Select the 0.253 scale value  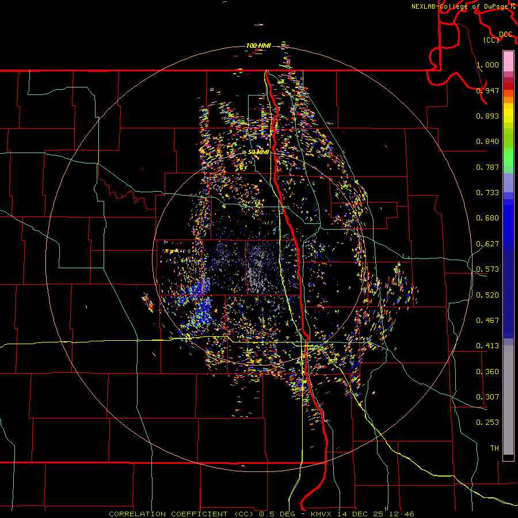click(487, 422)
